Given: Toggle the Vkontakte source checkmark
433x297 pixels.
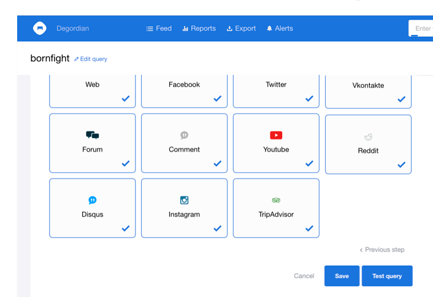Looking at the screenshot, I should pyautogui.click(x=402, y=99).
